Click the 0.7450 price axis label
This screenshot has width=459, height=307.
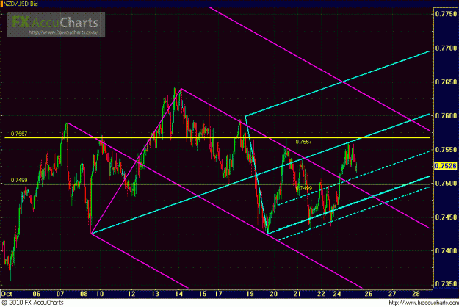click(x=446, y=217)
